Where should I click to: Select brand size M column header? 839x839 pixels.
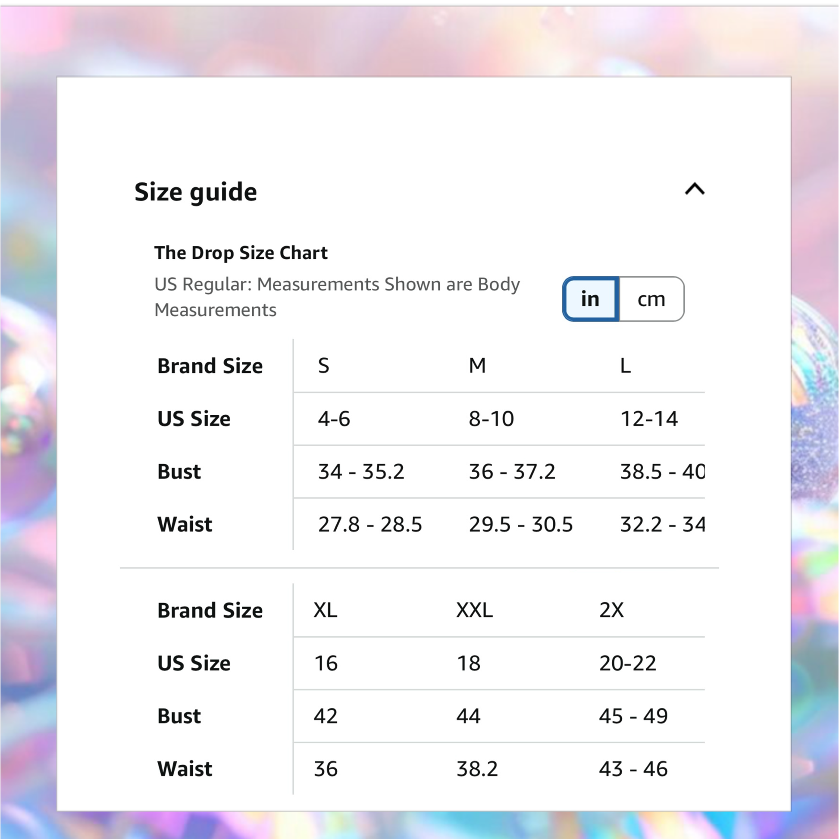pos(477,366)
